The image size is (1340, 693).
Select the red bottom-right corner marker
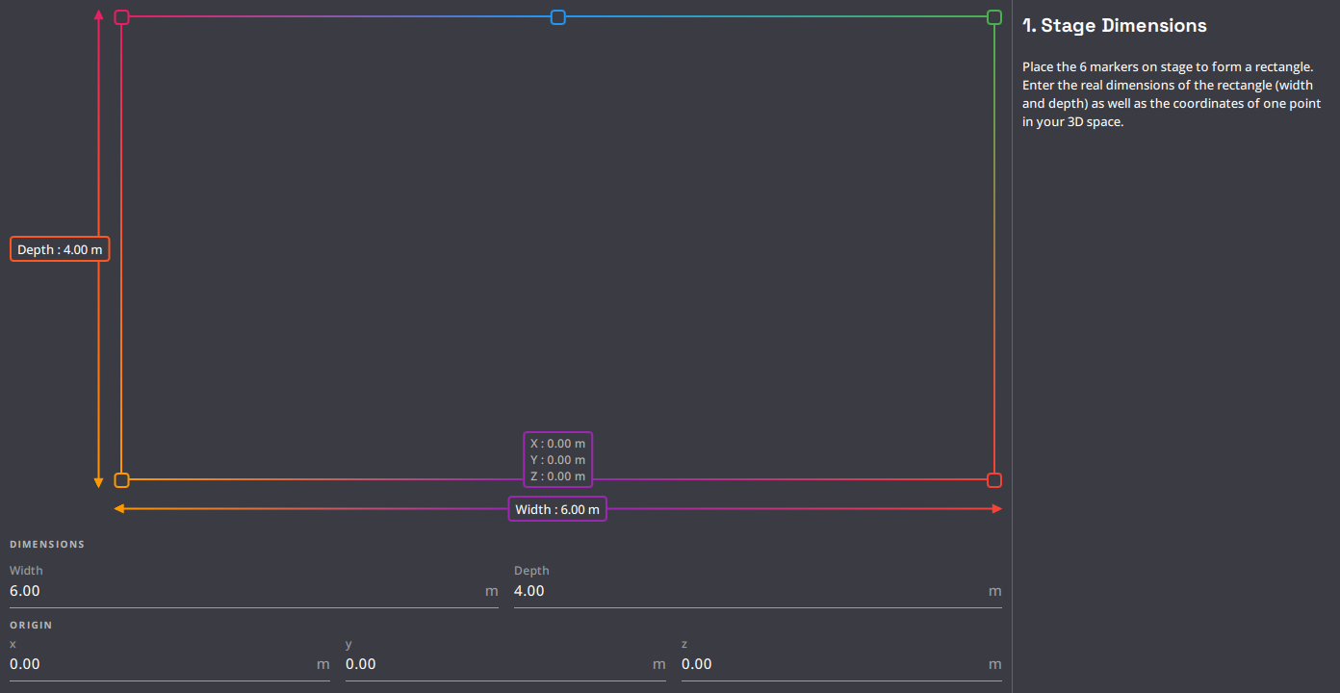[994, 480]
